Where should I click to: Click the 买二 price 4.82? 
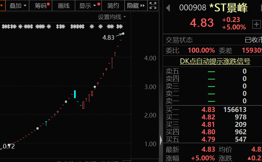[x=208, y=117]
